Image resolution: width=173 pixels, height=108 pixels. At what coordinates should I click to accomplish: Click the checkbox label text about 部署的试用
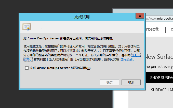[60, 68]
